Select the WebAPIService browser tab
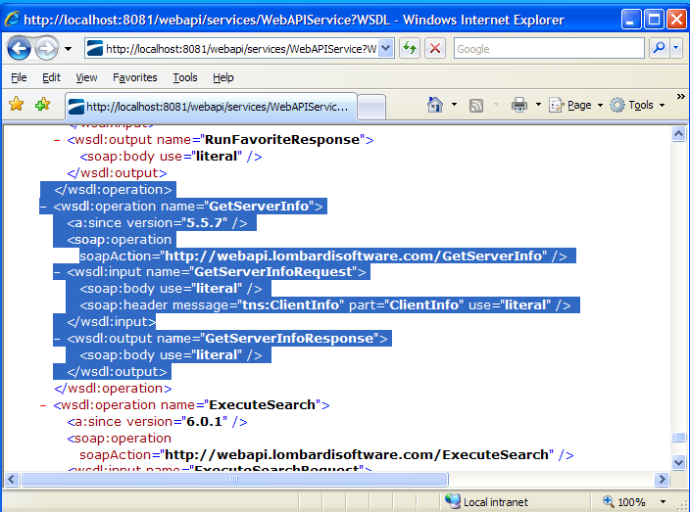 [212, 107]
